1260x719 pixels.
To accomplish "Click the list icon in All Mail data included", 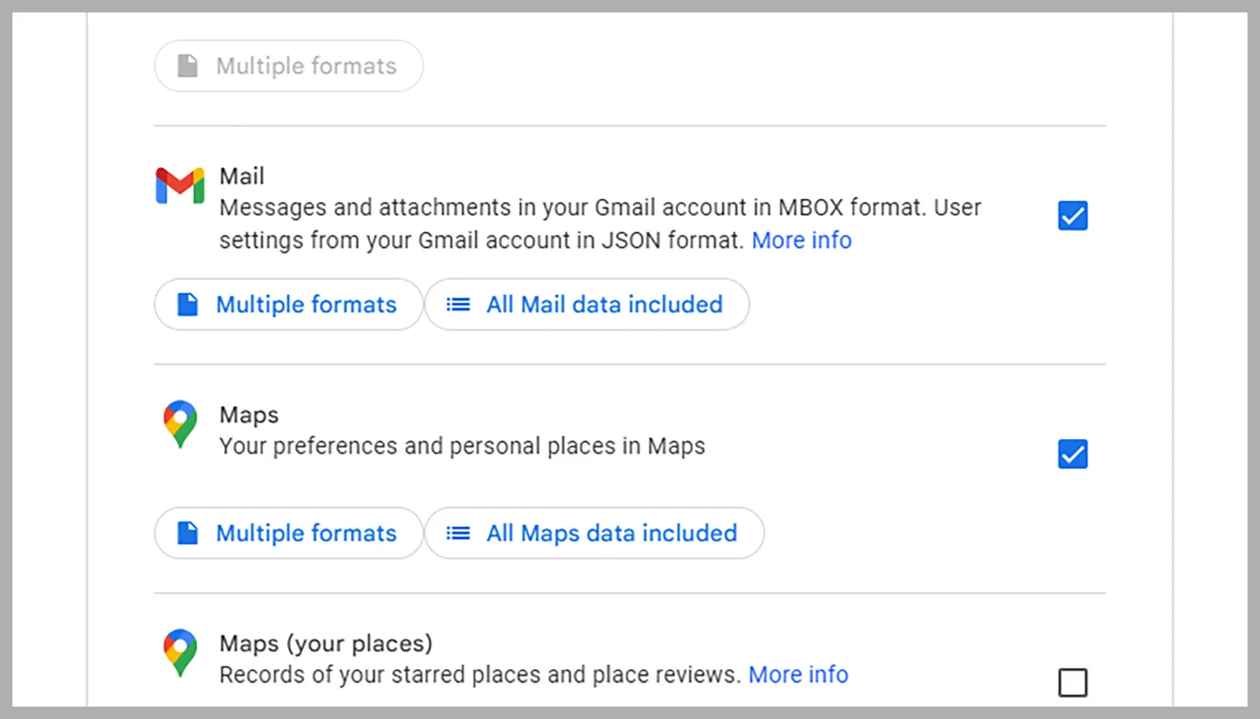I will click(458, 304).
